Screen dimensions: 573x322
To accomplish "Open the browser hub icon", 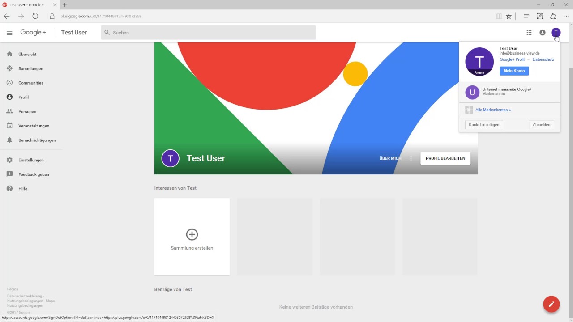I will click(x=527, y=16).
